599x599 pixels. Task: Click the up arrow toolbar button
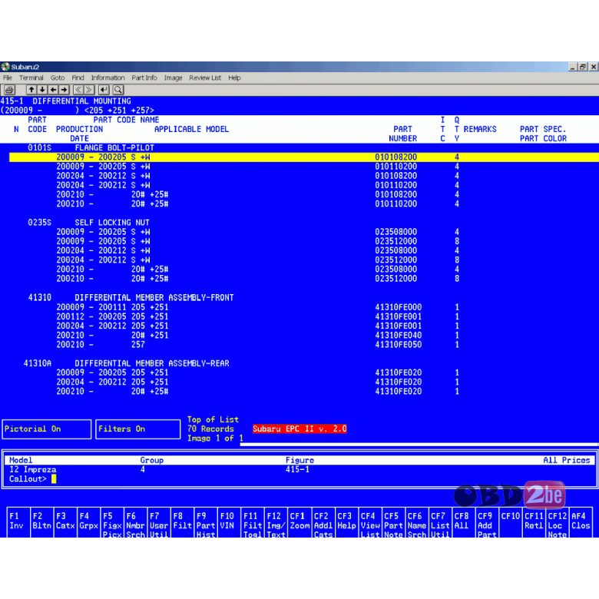31,90
